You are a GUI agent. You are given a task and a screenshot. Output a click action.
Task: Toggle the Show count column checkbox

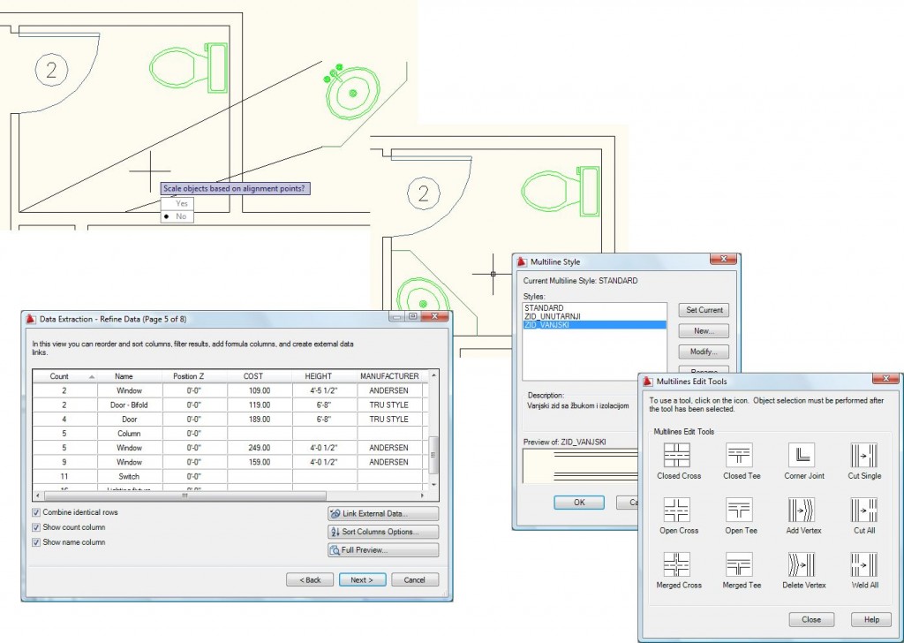click(x=36, y=527)
